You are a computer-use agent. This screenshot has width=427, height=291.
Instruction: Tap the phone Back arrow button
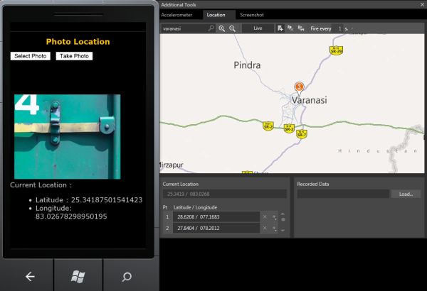30,277
